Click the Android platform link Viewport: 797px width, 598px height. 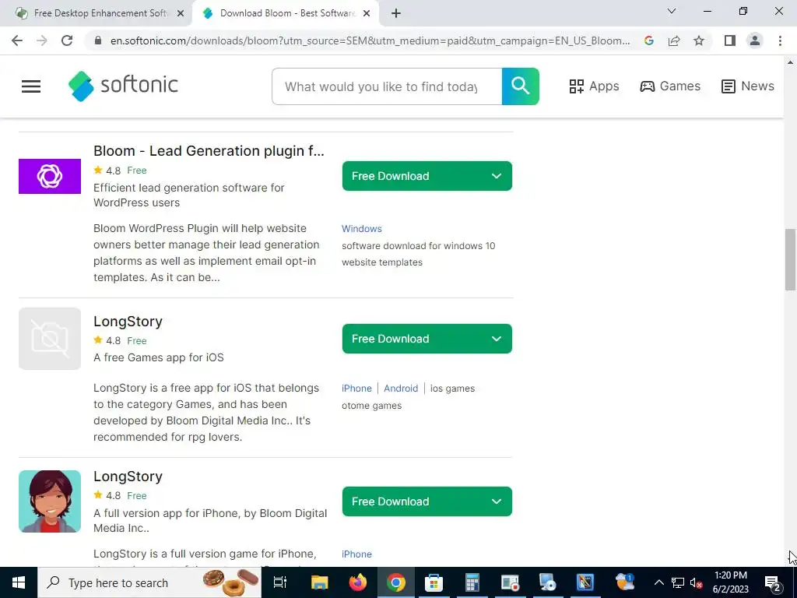pos(401,389)
